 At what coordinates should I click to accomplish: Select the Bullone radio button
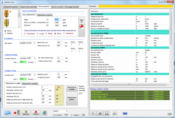click(5, 33)
